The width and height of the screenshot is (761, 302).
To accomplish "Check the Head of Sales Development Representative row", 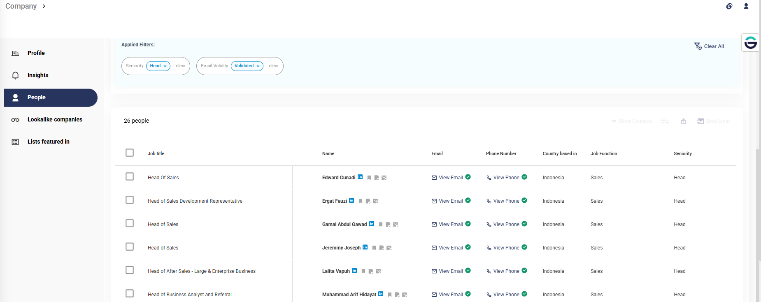I will pos(130,200).
